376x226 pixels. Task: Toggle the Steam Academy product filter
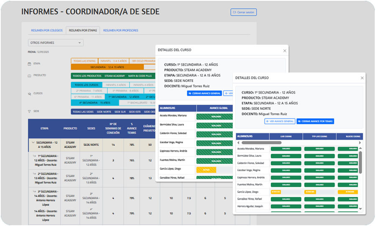click(x=114, y=76)
